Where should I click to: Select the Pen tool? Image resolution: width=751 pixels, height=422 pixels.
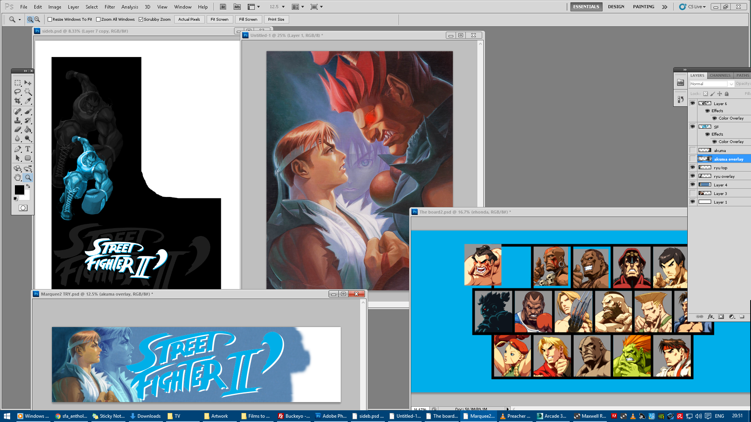(18, 149)
